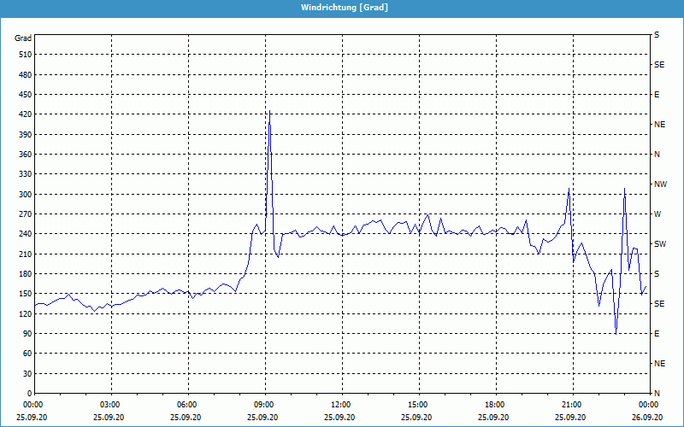The width and height of the screenshot is (684, 427).
Task: Click the 26.09.20 date label
Action: click(x=649, y=418)
